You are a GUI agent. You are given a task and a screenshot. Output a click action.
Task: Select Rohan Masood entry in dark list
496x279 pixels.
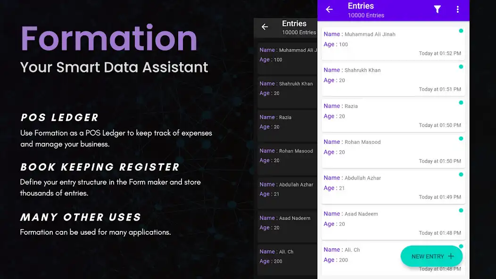click(x=287, y=159)
